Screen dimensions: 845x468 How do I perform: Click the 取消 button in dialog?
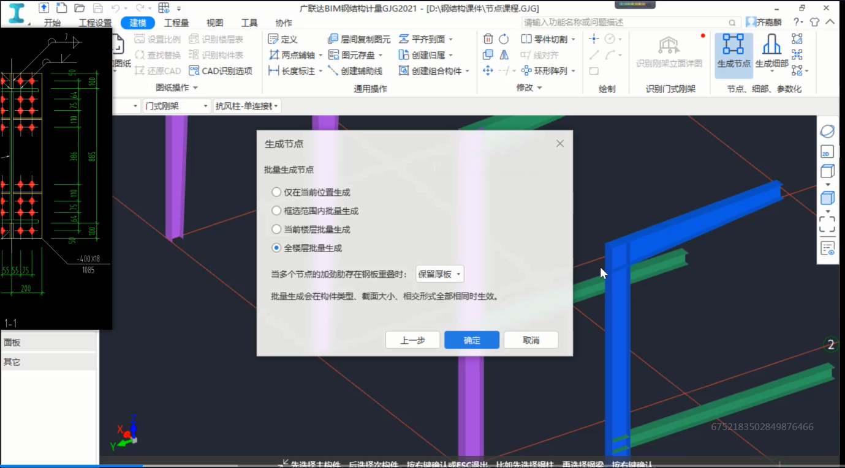coord(531,340)
